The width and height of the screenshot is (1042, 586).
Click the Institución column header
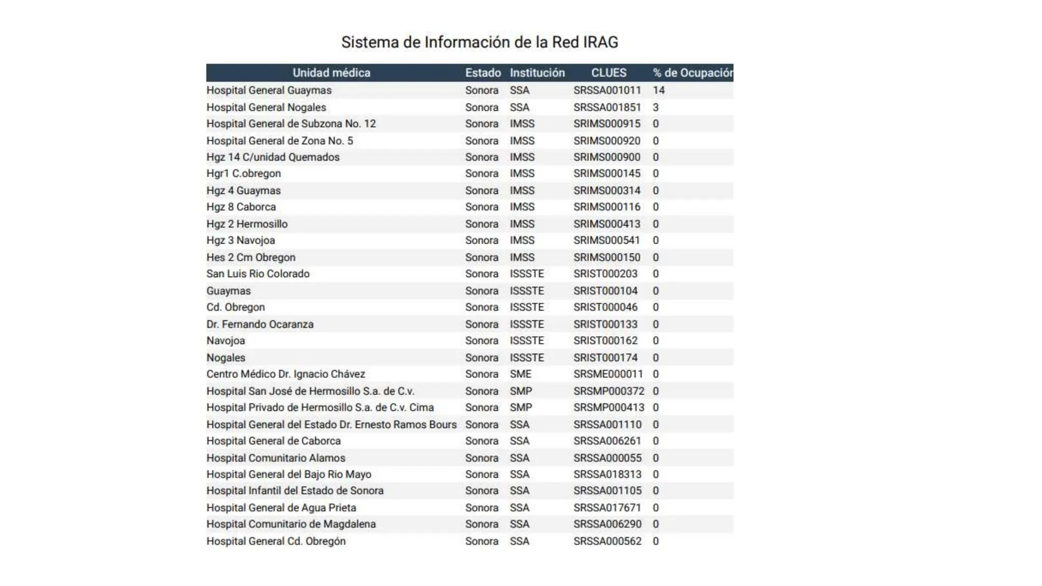tap(537, 73)
